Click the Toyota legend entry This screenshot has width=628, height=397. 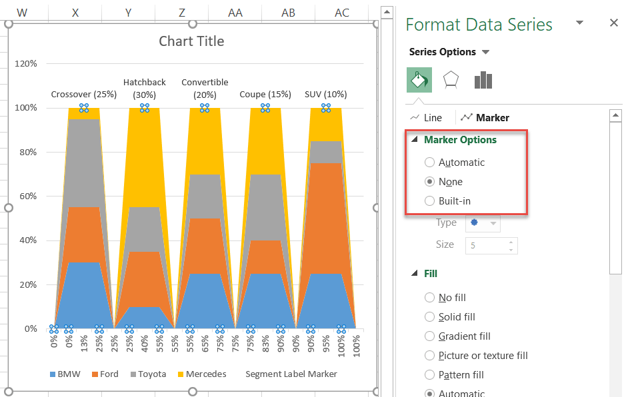click(x=148, y=374)
